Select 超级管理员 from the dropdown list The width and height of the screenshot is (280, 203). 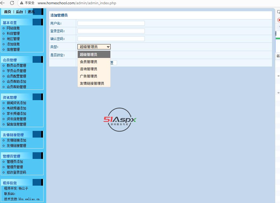point(94,54)
